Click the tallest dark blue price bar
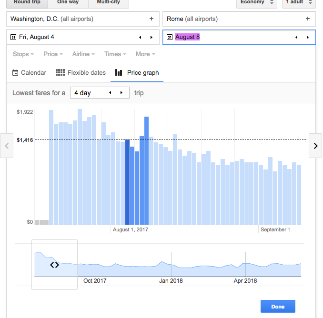The width and height of the screenshot is (323, 318). pos(147,170)
